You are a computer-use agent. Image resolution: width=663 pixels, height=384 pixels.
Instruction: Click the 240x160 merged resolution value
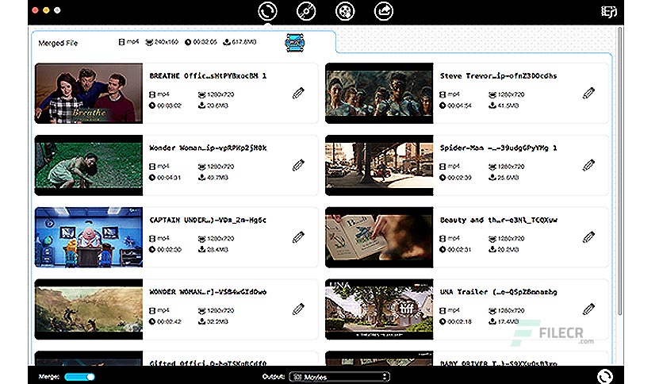[x=167, y=42]
